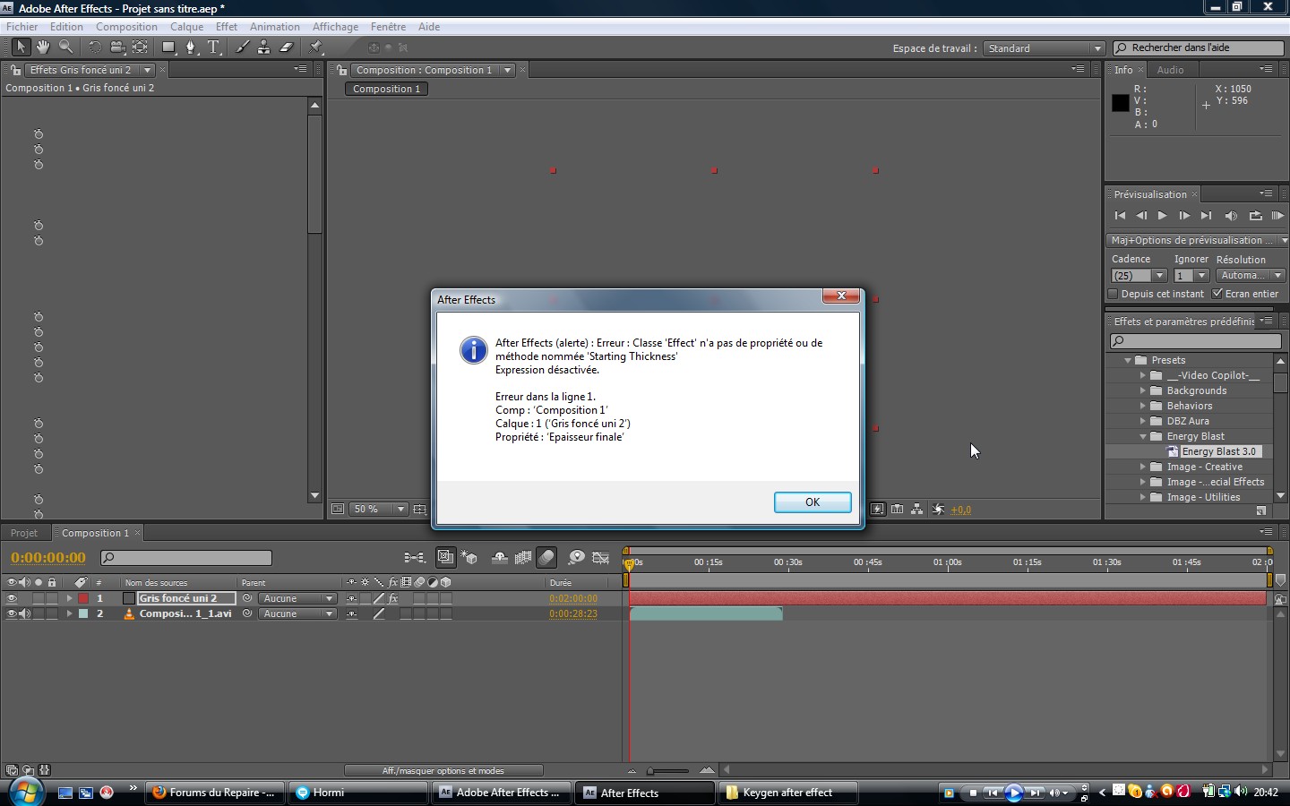Toggle shy switch on layer 2
Viewport: 1290px width, 806px height.
(352, 613)
